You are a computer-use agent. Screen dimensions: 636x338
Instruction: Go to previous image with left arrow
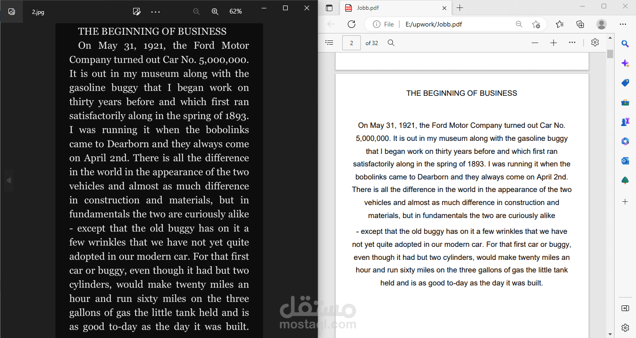coord(8,180)
